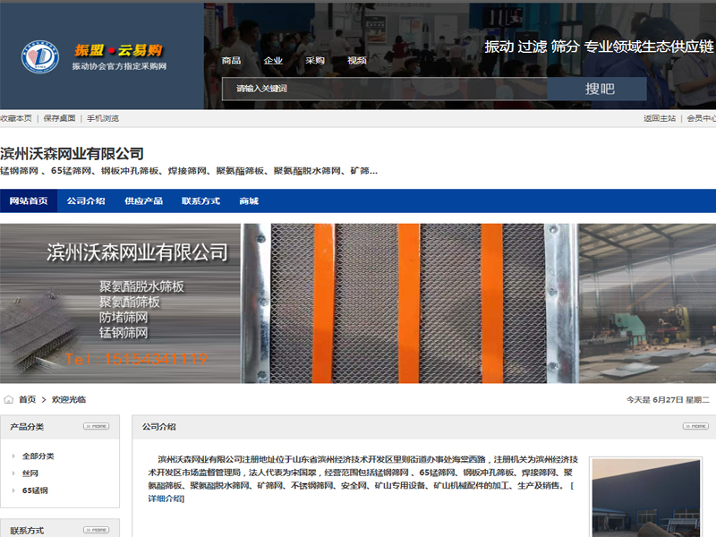Image resolution: width=716 pixels, height=537 pixels.
Task: Go to 联系方式 in the navigation bar
Action: [200, 201]
